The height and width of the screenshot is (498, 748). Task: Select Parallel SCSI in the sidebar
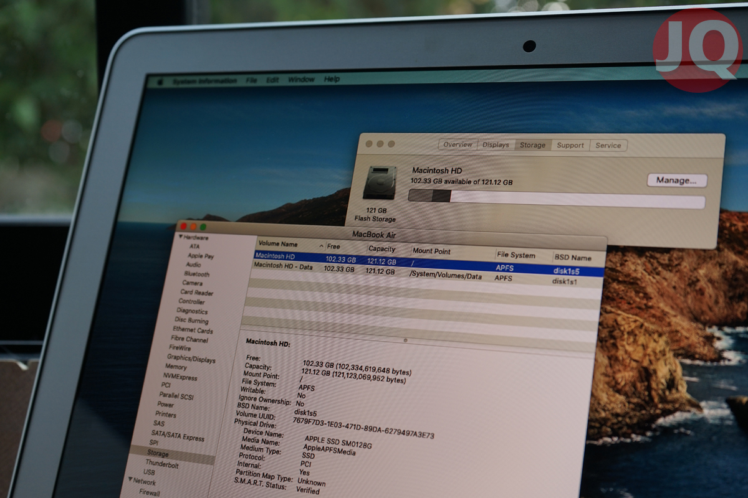click(x=176, y=396)
